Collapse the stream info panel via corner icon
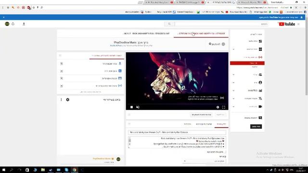308x173 pixels. click(129, 124)
